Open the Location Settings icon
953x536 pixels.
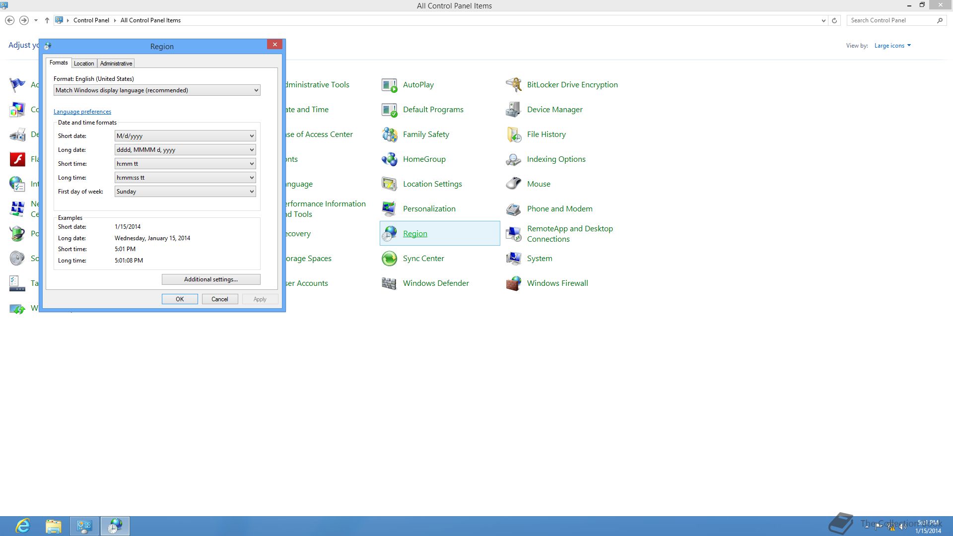[389, 184]
